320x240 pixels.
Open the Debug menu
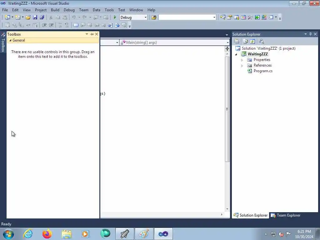(x=69, y=10)
